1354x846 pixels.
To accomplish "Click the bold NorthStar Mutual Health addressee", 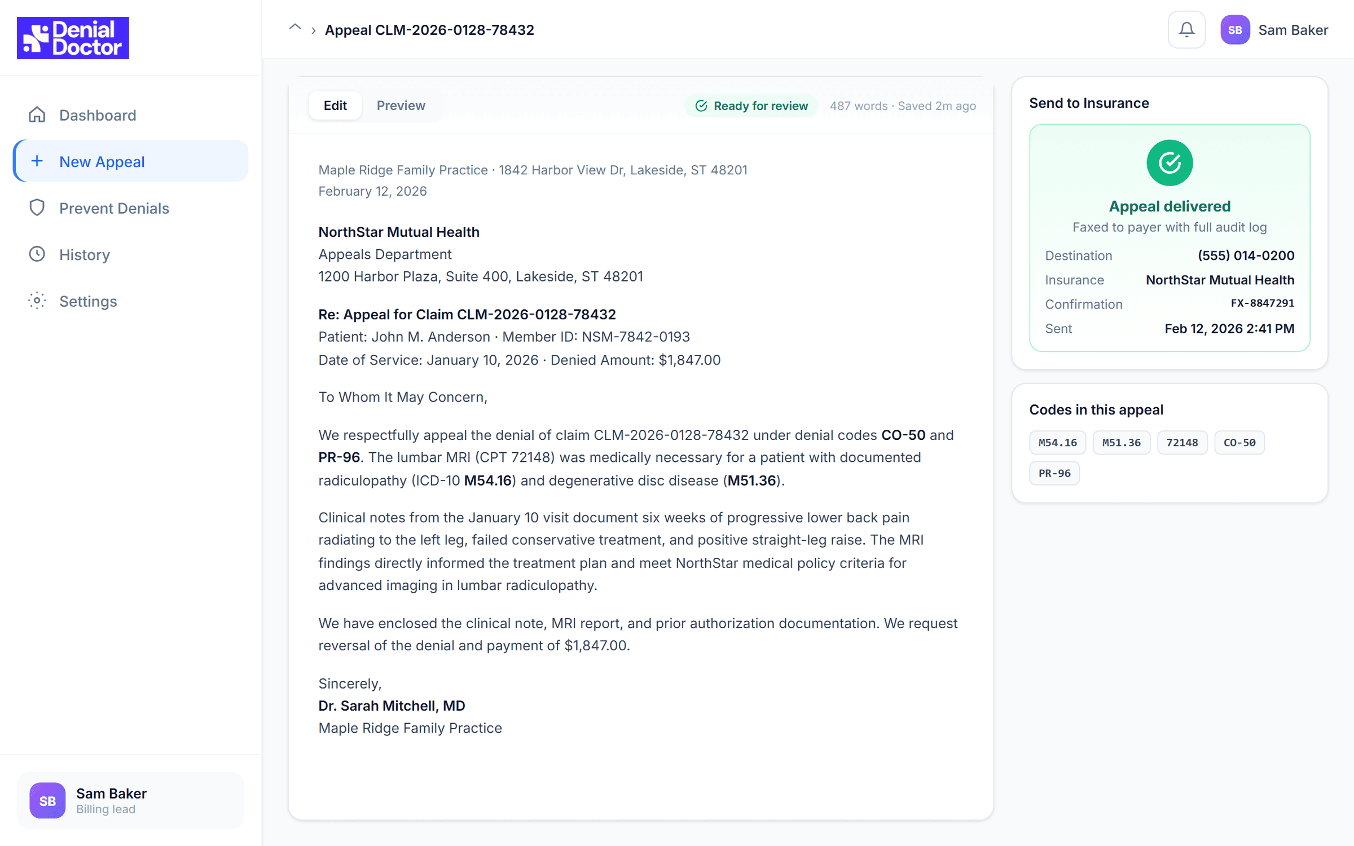I will pyautogui.click(x=399, y=232).
